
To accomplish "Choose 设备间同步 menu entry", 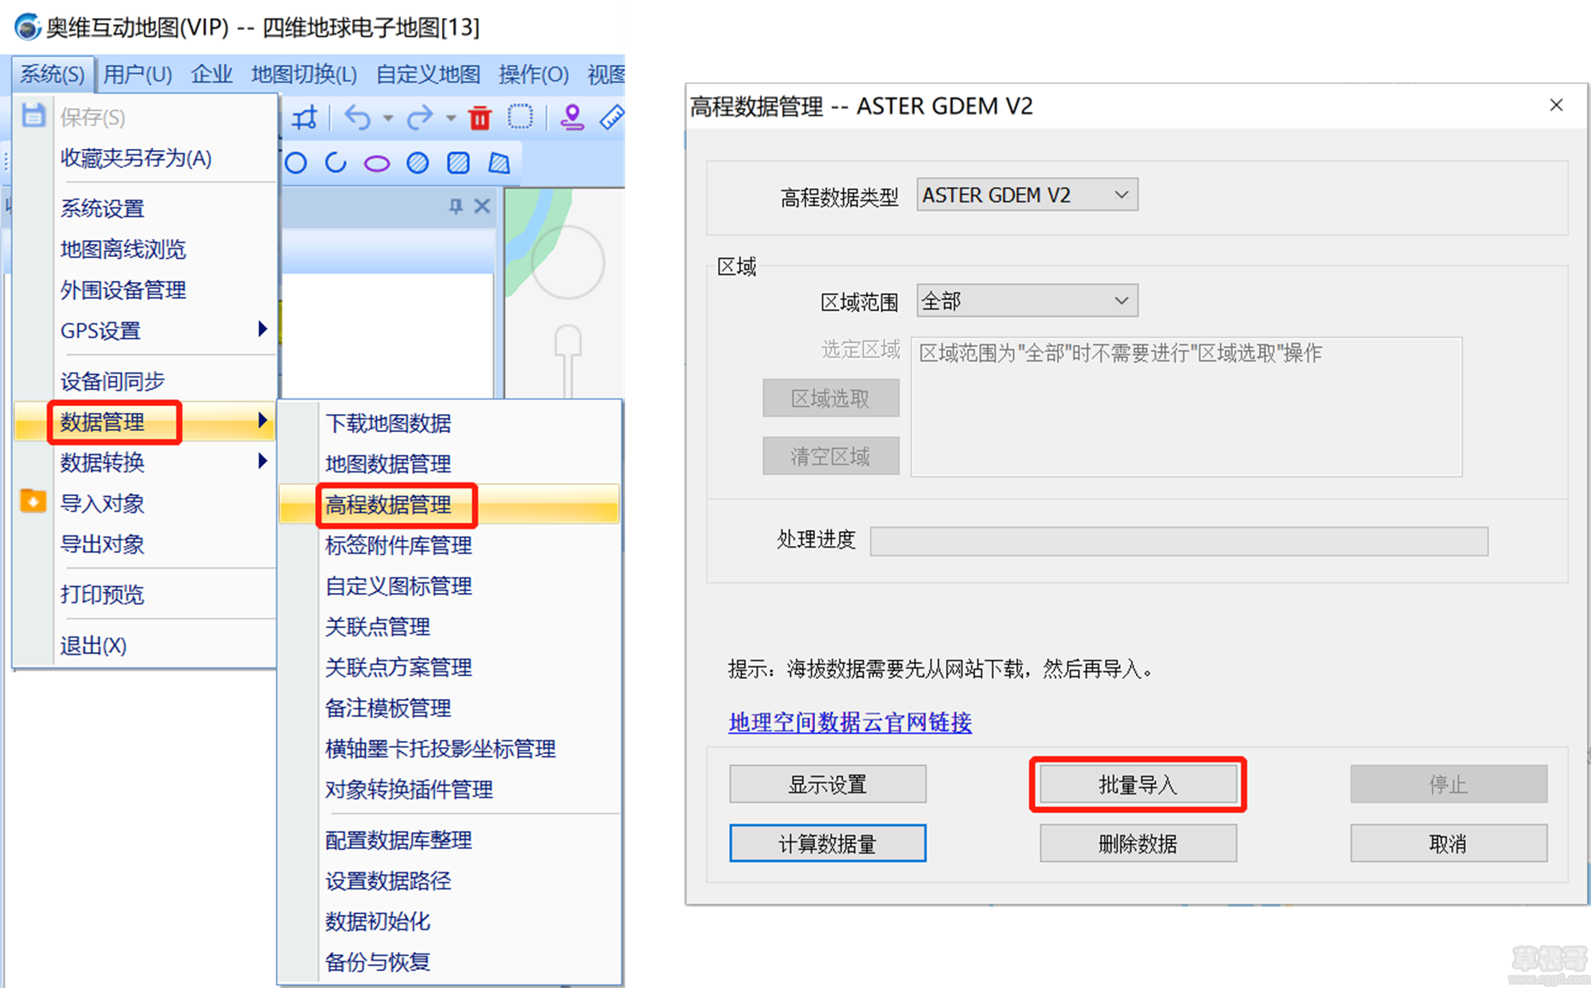I will (144, 380).
